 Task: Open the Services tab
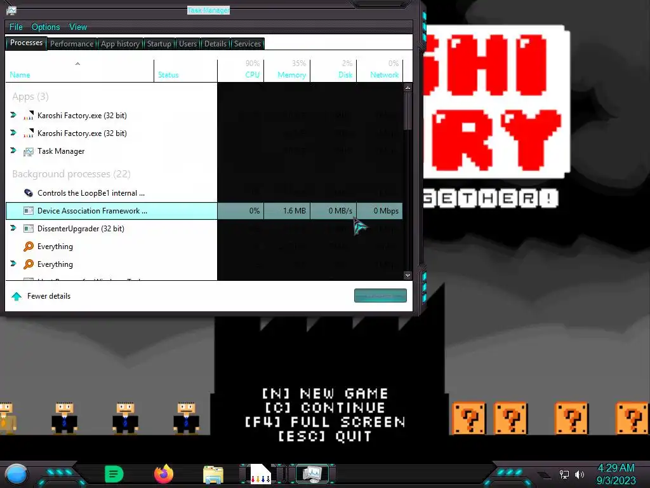point(248,44)
